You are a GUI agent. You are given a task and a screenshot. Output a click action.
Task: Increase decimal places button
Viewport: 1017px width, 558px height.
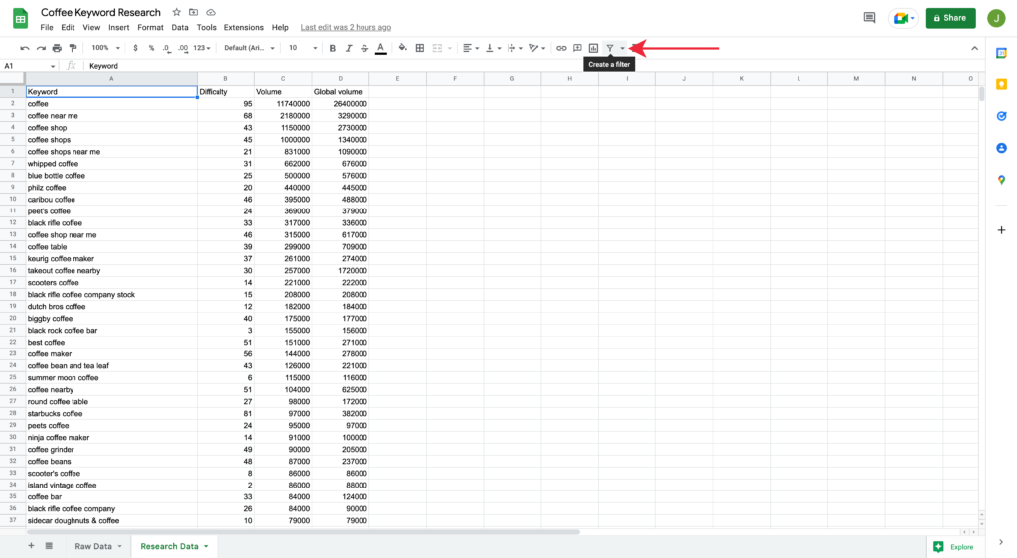pyautogui.click(x=183, y=48)
